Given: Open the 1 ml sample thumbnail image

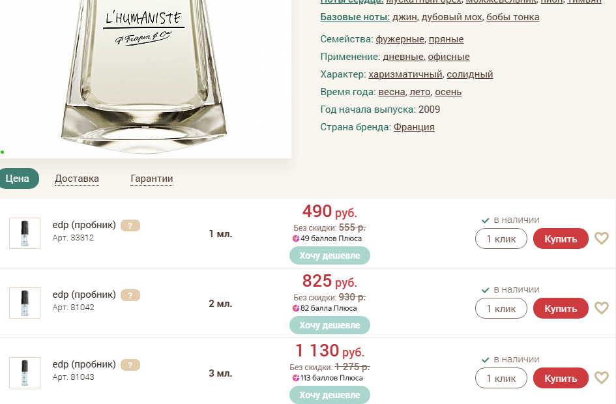Looking at the screenshot, I should click(25, 233).
